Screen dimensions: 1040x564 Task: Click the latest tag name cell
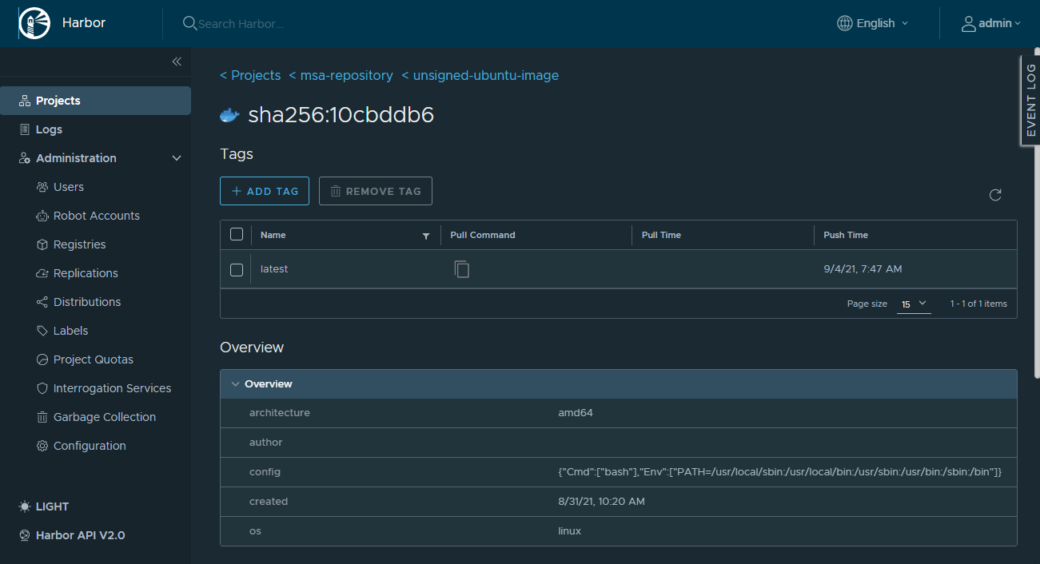[274, 269]
